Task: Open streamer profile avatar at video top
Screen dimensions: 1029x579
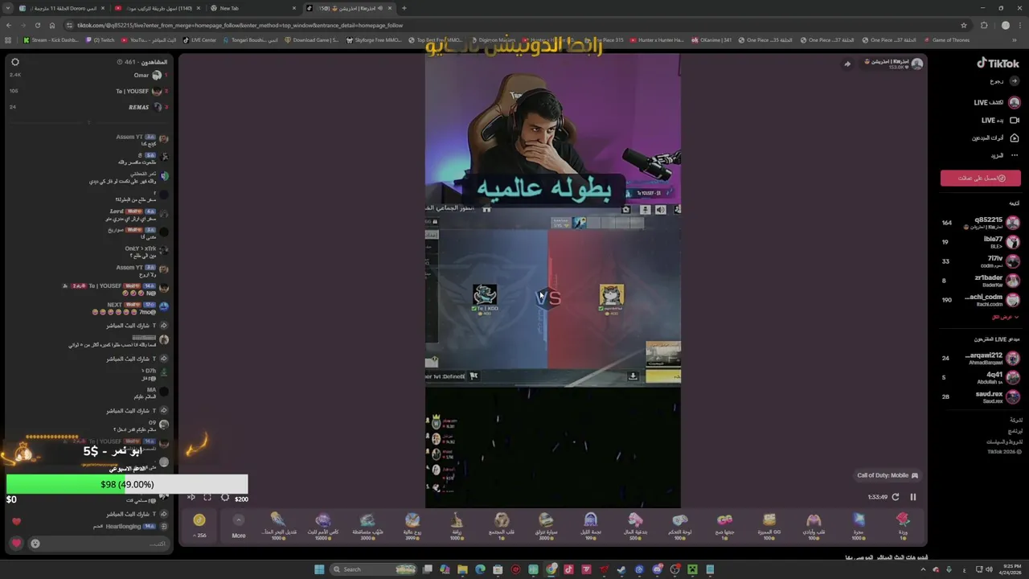Action: 917,64
